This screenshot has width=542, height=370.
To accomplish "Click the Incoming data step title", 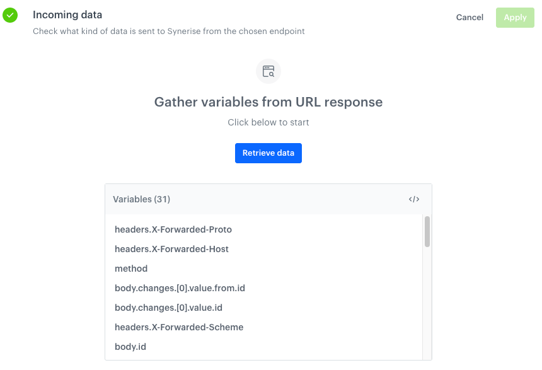I will [x=67, y=14].
